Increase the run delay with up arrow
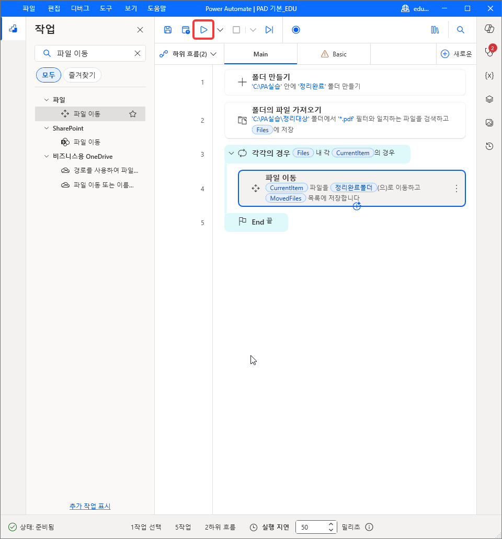The image size is (502, 539). point(330,524)
